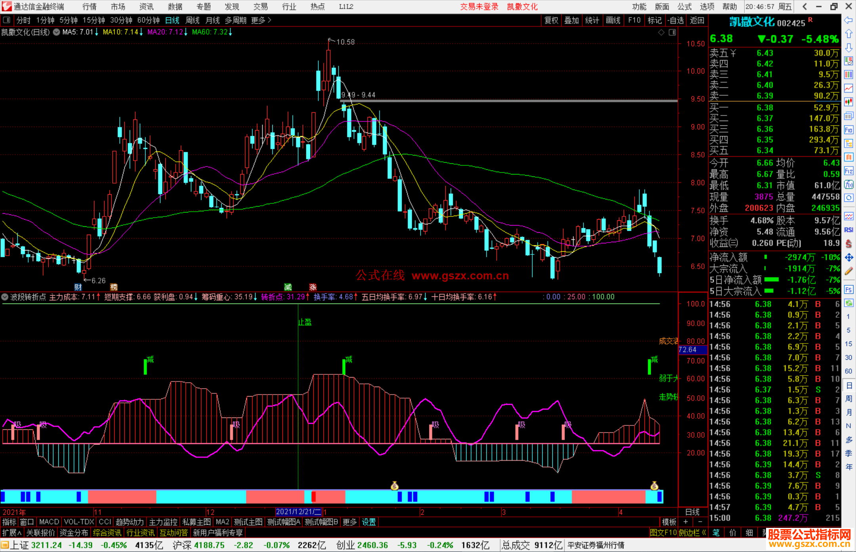Open the 交易 menu
856x552 pixels.
(261, 6)
